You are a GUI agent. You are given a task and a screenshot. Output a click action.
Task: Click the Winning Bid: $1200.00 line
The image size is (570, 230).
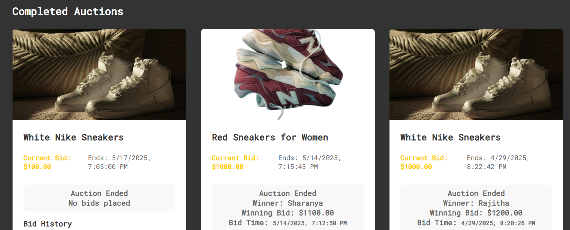click(x=476, y=213)
